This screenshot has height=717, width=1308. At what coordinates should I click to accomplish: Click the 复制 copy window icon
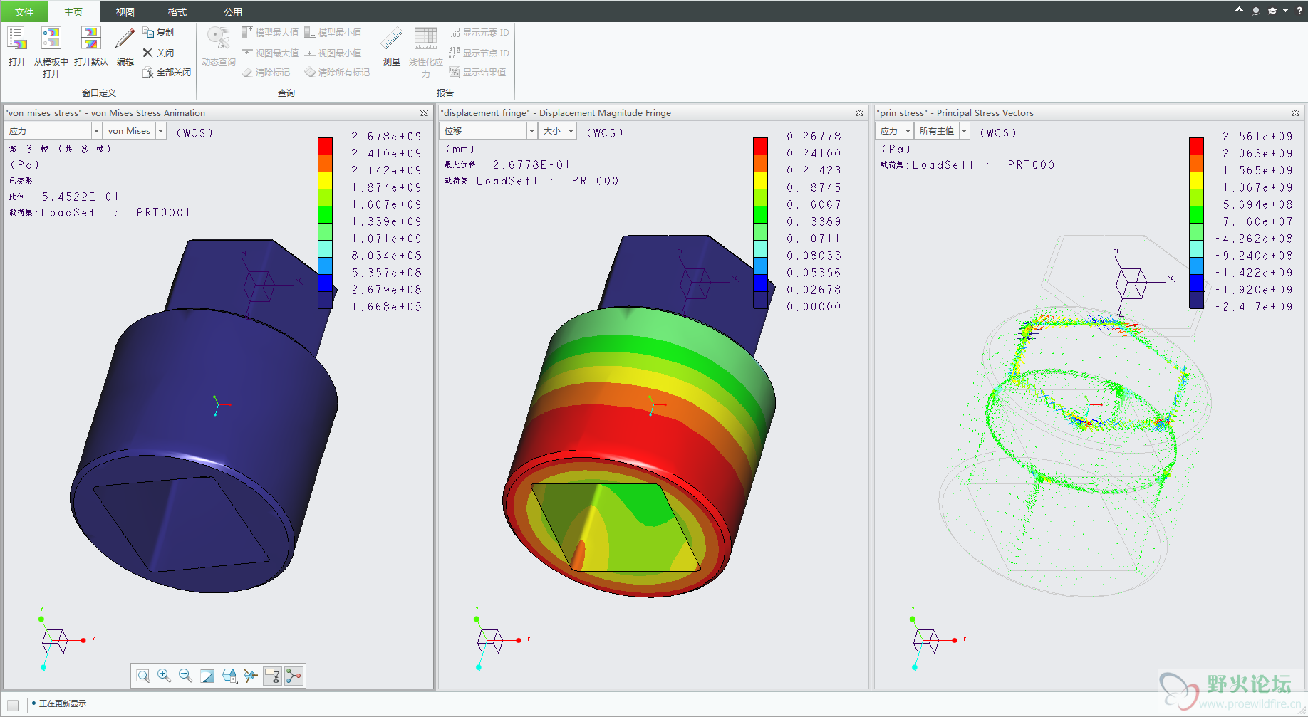pyautogui.click(x=148, y=32)
